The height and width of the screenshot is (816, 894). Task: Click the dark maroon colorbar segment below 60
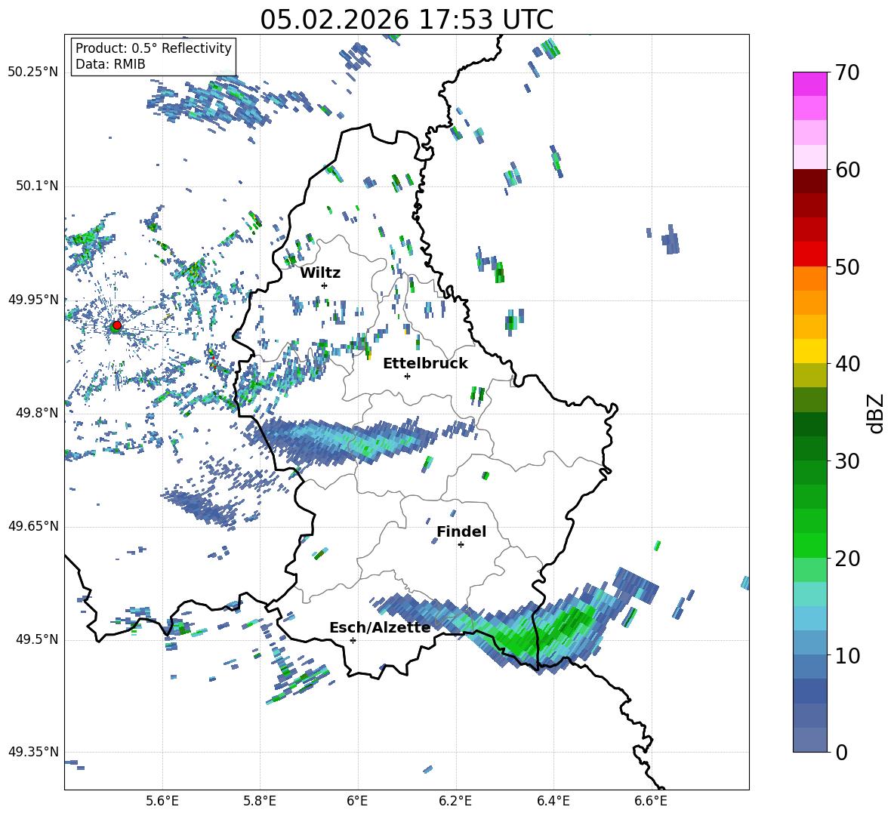point(809,181)
